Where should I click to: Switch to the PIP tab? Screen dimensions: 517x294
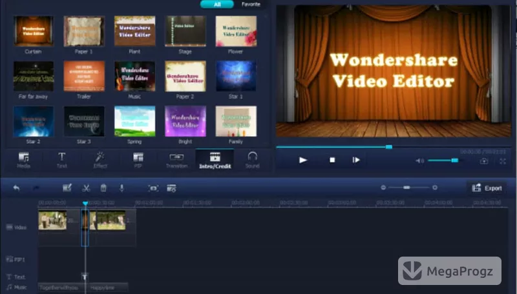click(x=138, y=160)
